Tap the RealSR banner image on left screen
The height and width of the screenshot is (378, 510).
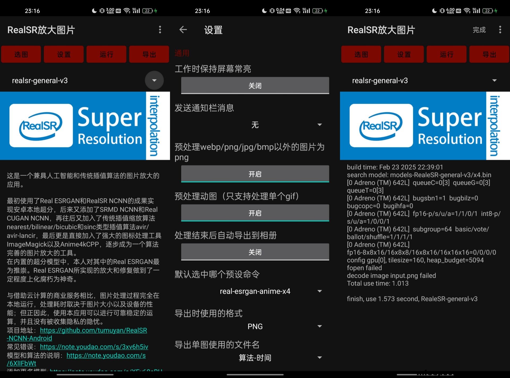pos(85,126)
